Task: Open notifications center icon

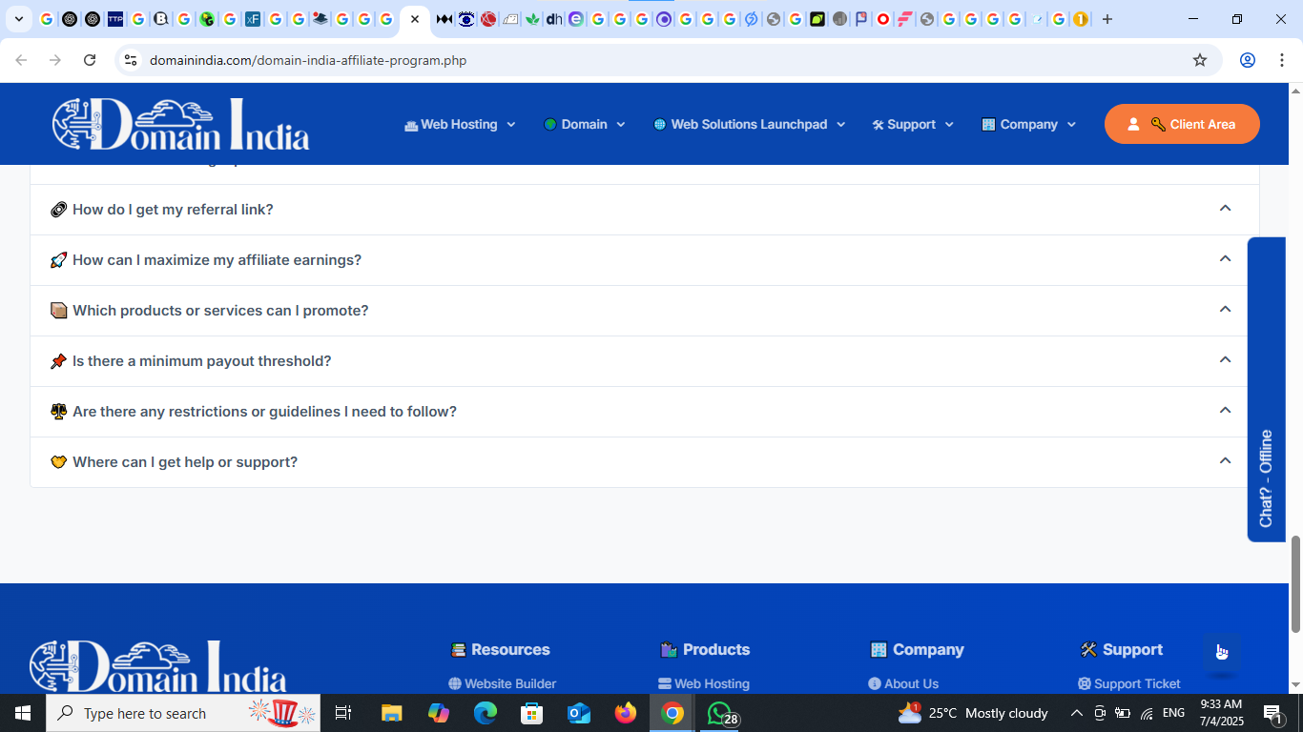Action: coord(1273,713)
